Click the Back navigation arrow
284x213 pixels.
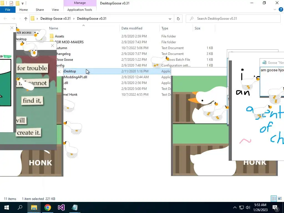(6, 19)
